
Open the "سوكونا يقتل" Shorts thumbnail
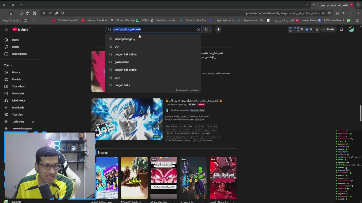(x=223, y=178)
